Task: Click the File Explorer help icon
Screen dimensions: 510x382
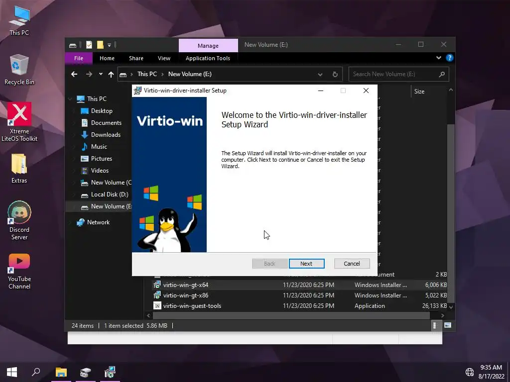Action: tap(450, 58)
